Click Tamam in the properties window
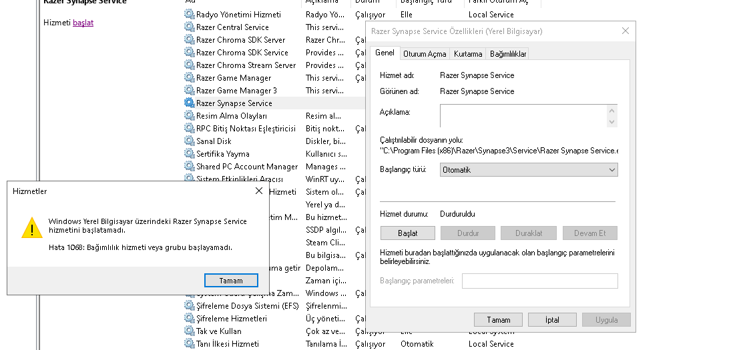The width and height of the screenshot is (743, 350). click(499, 320)
